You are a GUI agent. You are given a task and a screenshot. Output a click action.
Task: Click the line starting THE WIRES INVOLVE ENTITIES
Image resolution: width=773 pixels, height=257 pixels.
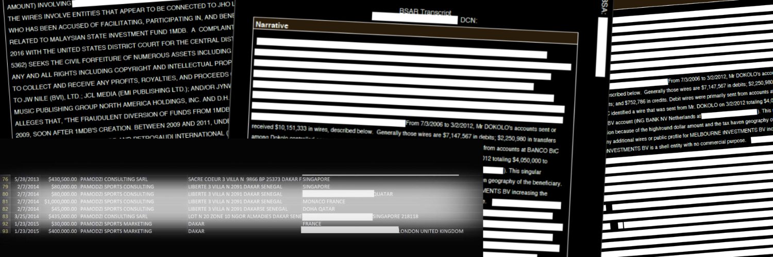[x=122, y=12]
